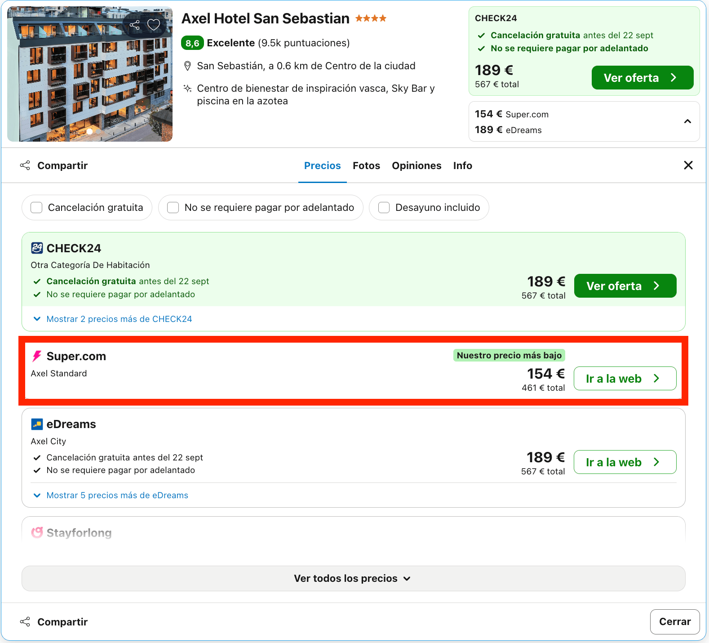Expand Ver todos los precios
This screenshot has height=643, width=709.
[353, 578]
